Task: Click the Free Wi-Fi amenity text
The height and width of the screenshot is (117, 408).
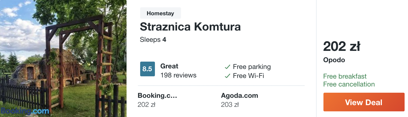Action: pyautogui.click(x=249, y=76)
